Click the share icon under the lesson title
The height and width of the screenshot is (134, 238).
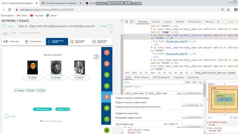(x=112, y=32)
